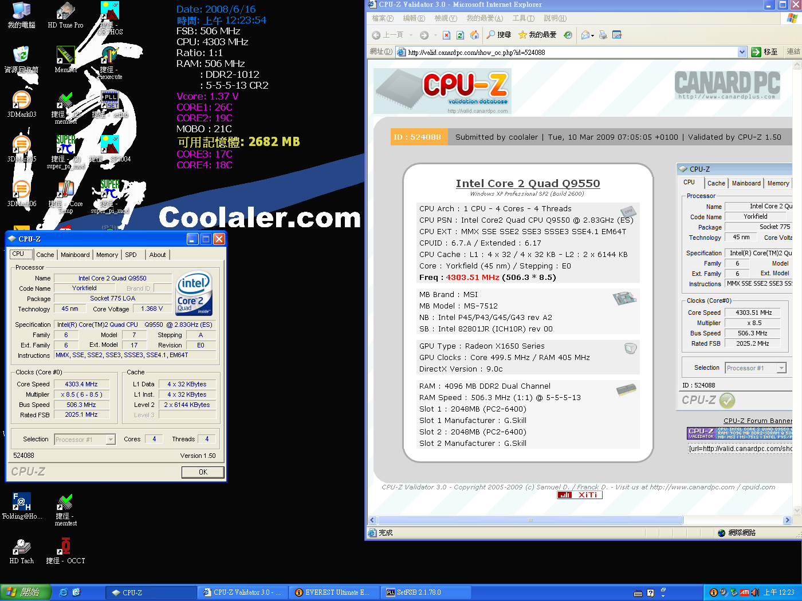Click the Print icon in Internet Explorer toolbar
The height and width of the screenshot is (601, 802).
pos(603,35)
